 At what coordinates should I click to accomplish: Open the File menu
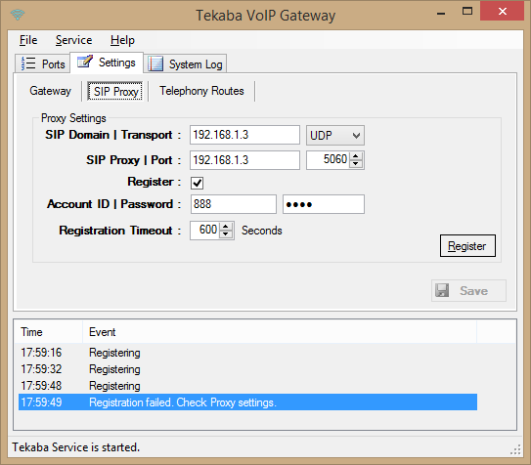pos(28,40)
